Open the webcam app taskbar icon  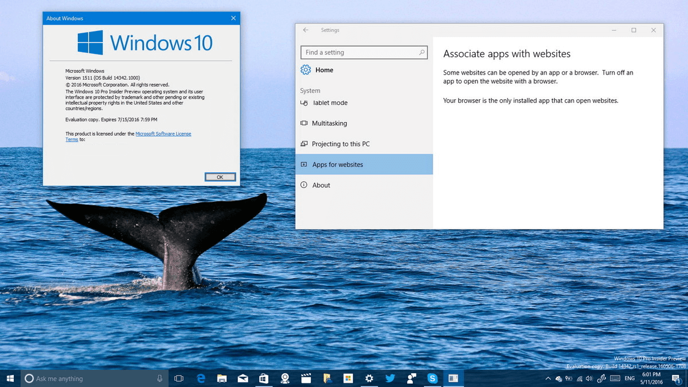click(x=285, y=378)
